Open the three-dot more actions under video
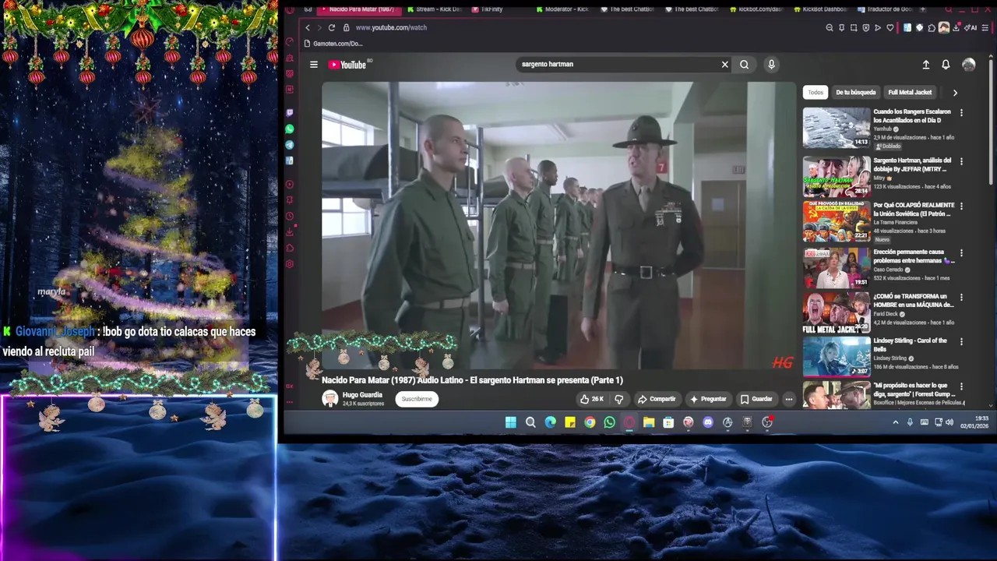Viewport: 997px width, 561px height. pos(788,399)
